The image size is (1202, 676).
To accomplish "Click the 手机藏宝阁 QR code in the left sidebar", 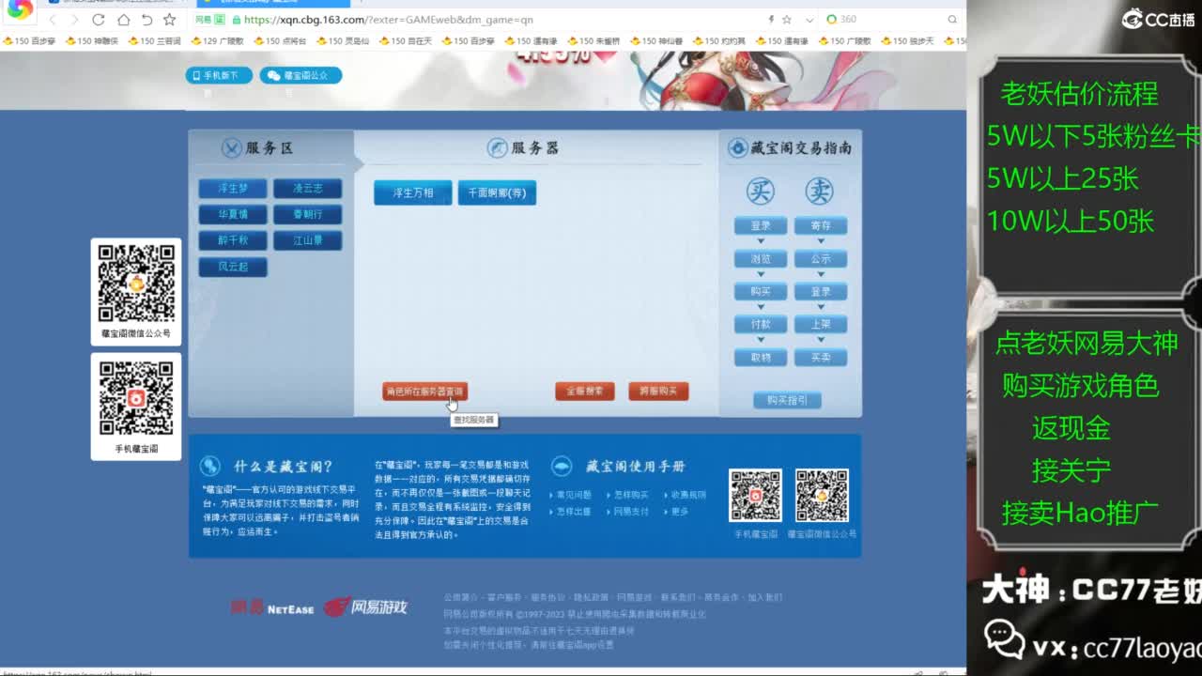I will (136, 398).
